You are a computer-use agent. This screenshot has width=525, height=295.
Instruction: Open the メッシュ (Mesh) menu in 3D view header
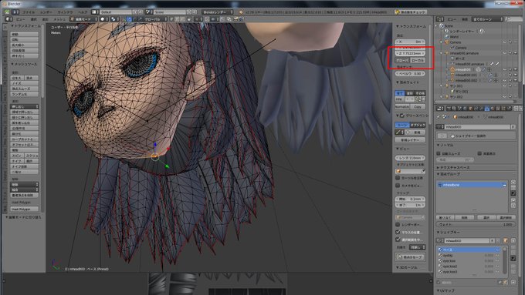pos(59,19)
